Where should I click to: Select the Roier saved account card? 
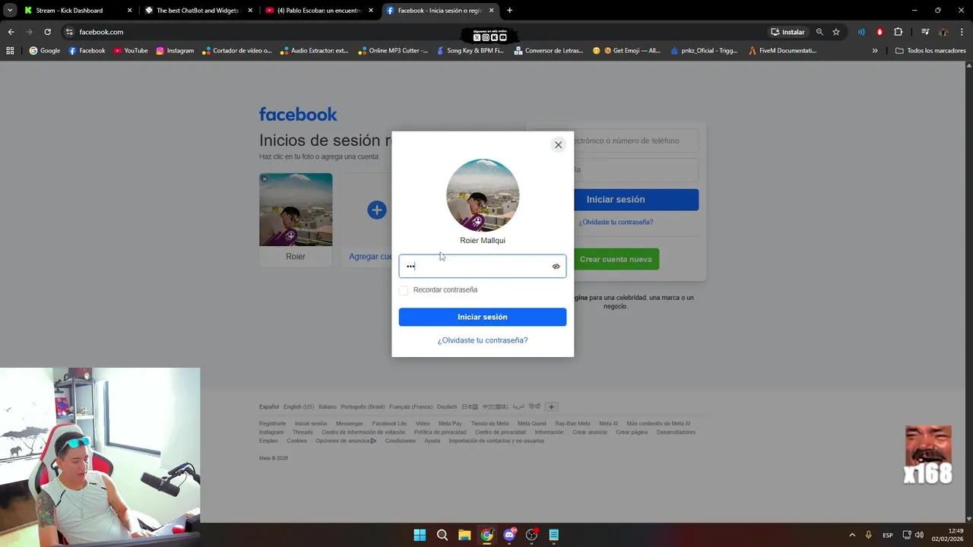[296, 220]
